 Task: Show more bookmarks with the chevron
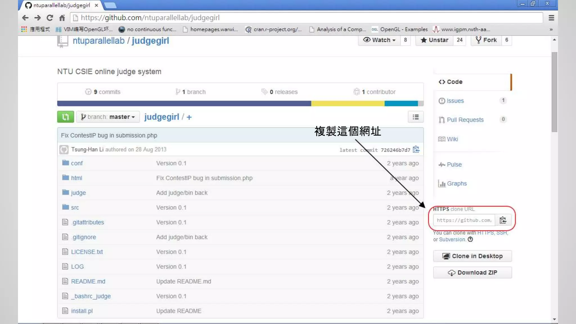click(551, 29)
